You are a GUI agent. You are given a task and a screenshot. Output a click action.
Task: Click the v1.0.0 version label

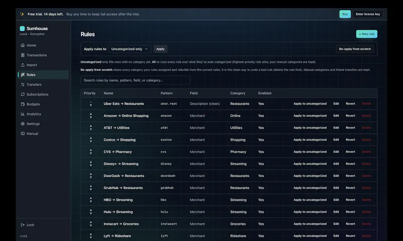click(23, 236)
